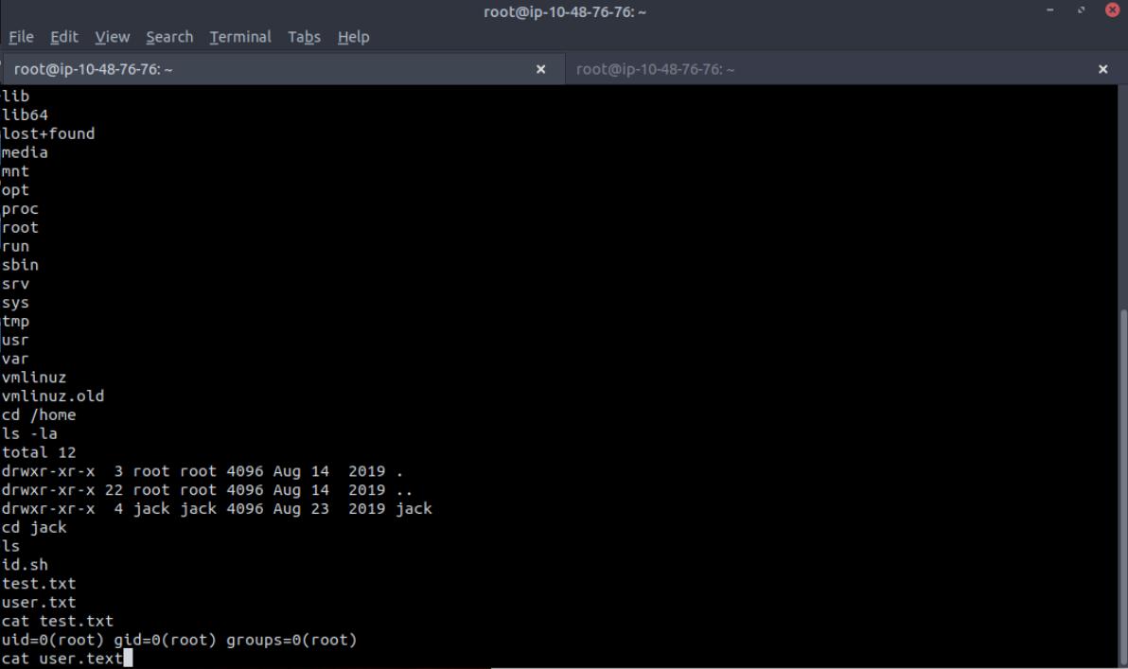
Task: Click the cursor after 'cat user.text'
Action: tap(128, 659)
